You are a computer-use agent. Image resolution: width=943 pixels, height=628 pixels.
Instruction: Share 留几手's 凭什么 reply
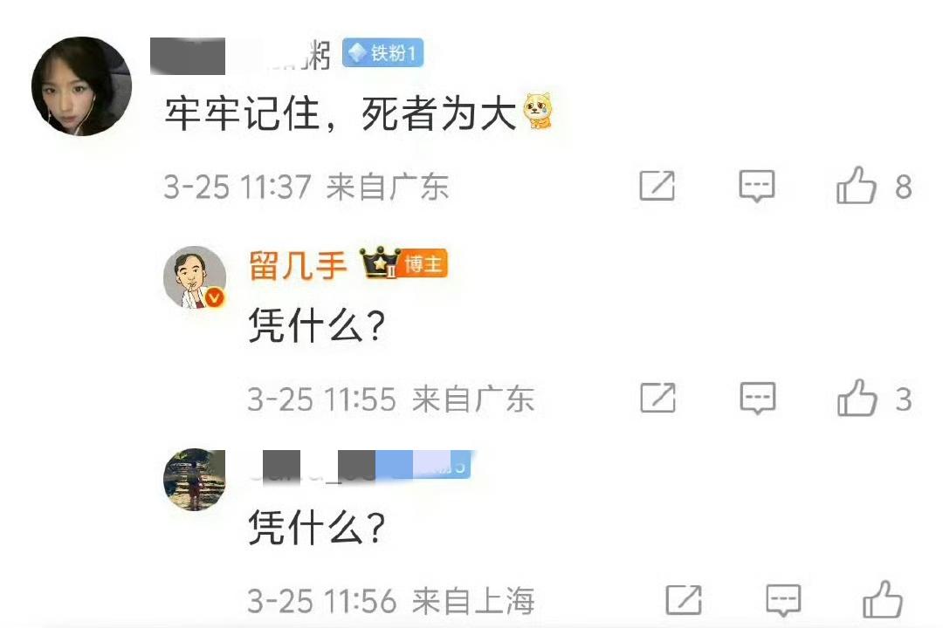pyautogui.click(x=658, y=399)
